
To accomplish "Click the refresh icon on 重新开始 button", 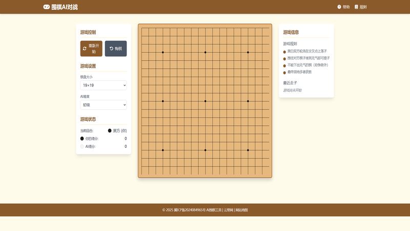I will coord(85,49).
